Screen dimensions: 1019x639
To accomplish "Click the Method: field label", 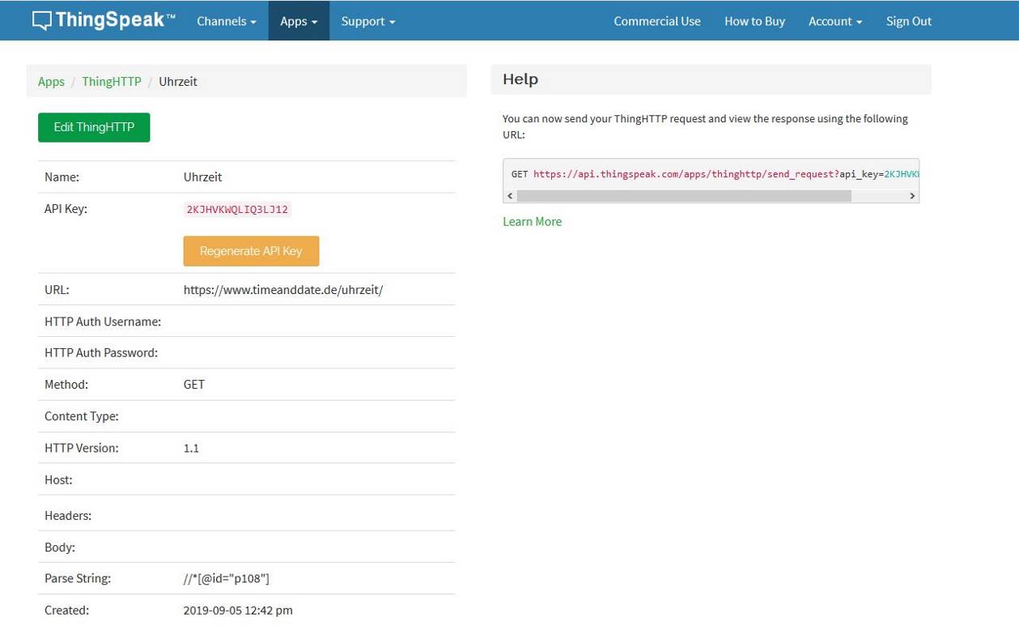I will pyautogui.click(x=66, y=384).
